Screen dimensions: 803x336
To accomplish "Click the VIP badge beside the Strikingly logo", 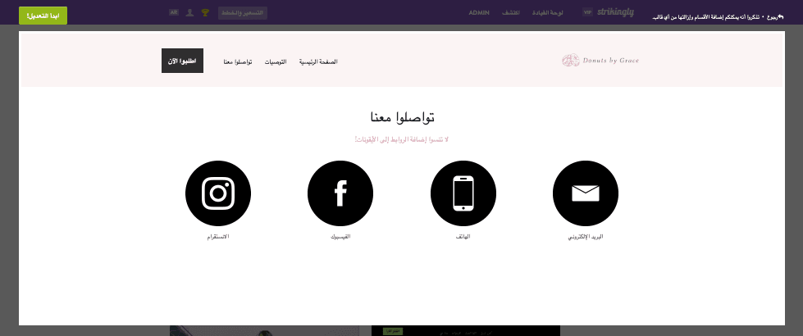I will 588,12.
